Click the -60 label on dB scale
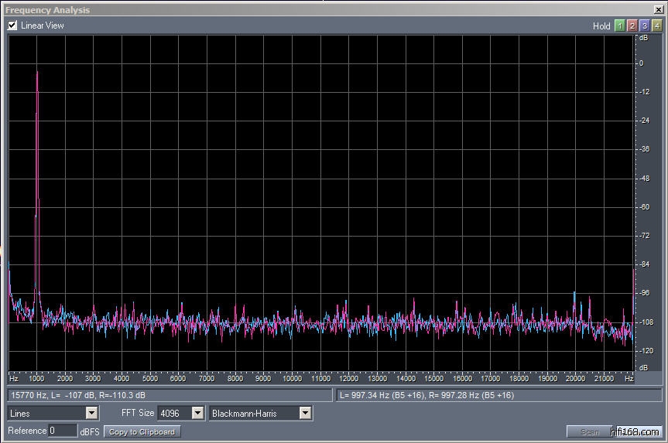The height and width of the screenshot is (443, 668). [x=644, y=207]
